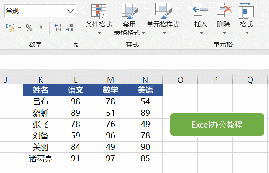Expand the 格式 dropdown arrow
The image size is (269, 173).
point(247,33)
